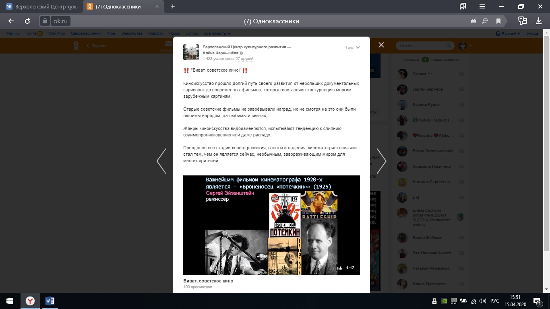Open Новости in the portal bar
This screenshot has width=550, height=309.
[x=155, y=33]
